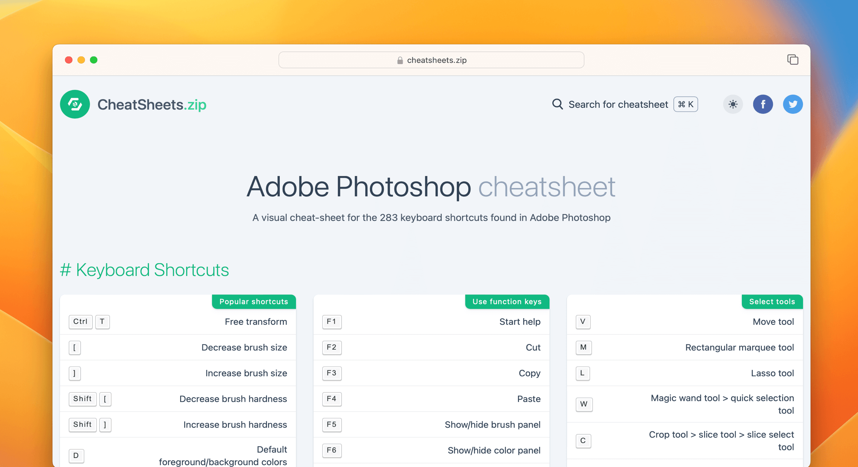Click the Select tools badge
Viewport: 858px width, 467px height.
click(x=772, y=301)
